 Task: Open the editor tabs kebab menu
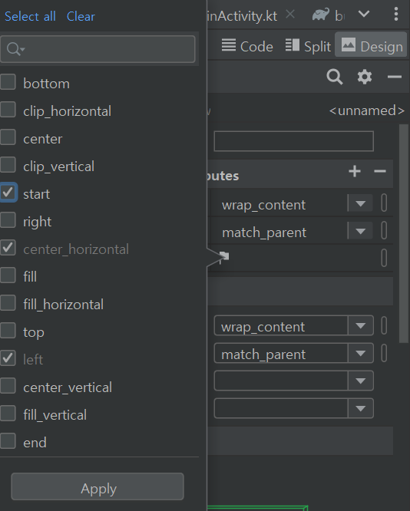click(x=396, y=14)
